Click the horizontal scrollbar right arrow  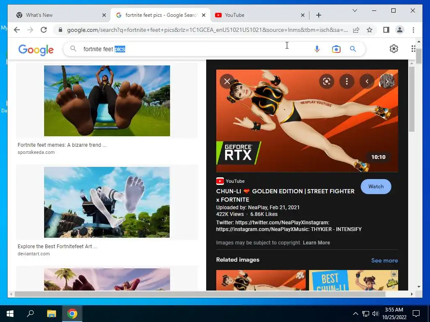tap(412, 294)
